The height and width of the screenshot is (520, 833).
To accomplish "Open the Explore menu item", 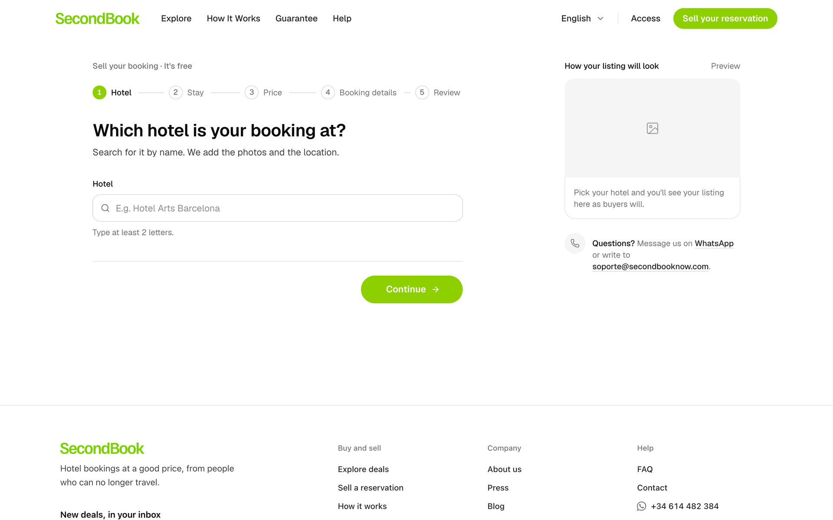I will click(176, 19).
